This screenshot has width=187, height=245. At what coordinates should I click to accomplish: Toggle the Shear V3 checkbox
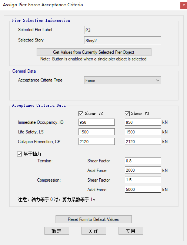pos(127,113)
